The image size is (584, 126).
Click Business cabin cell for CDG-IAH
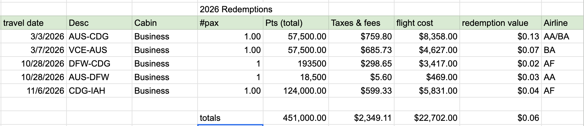[x=165, y=91]
